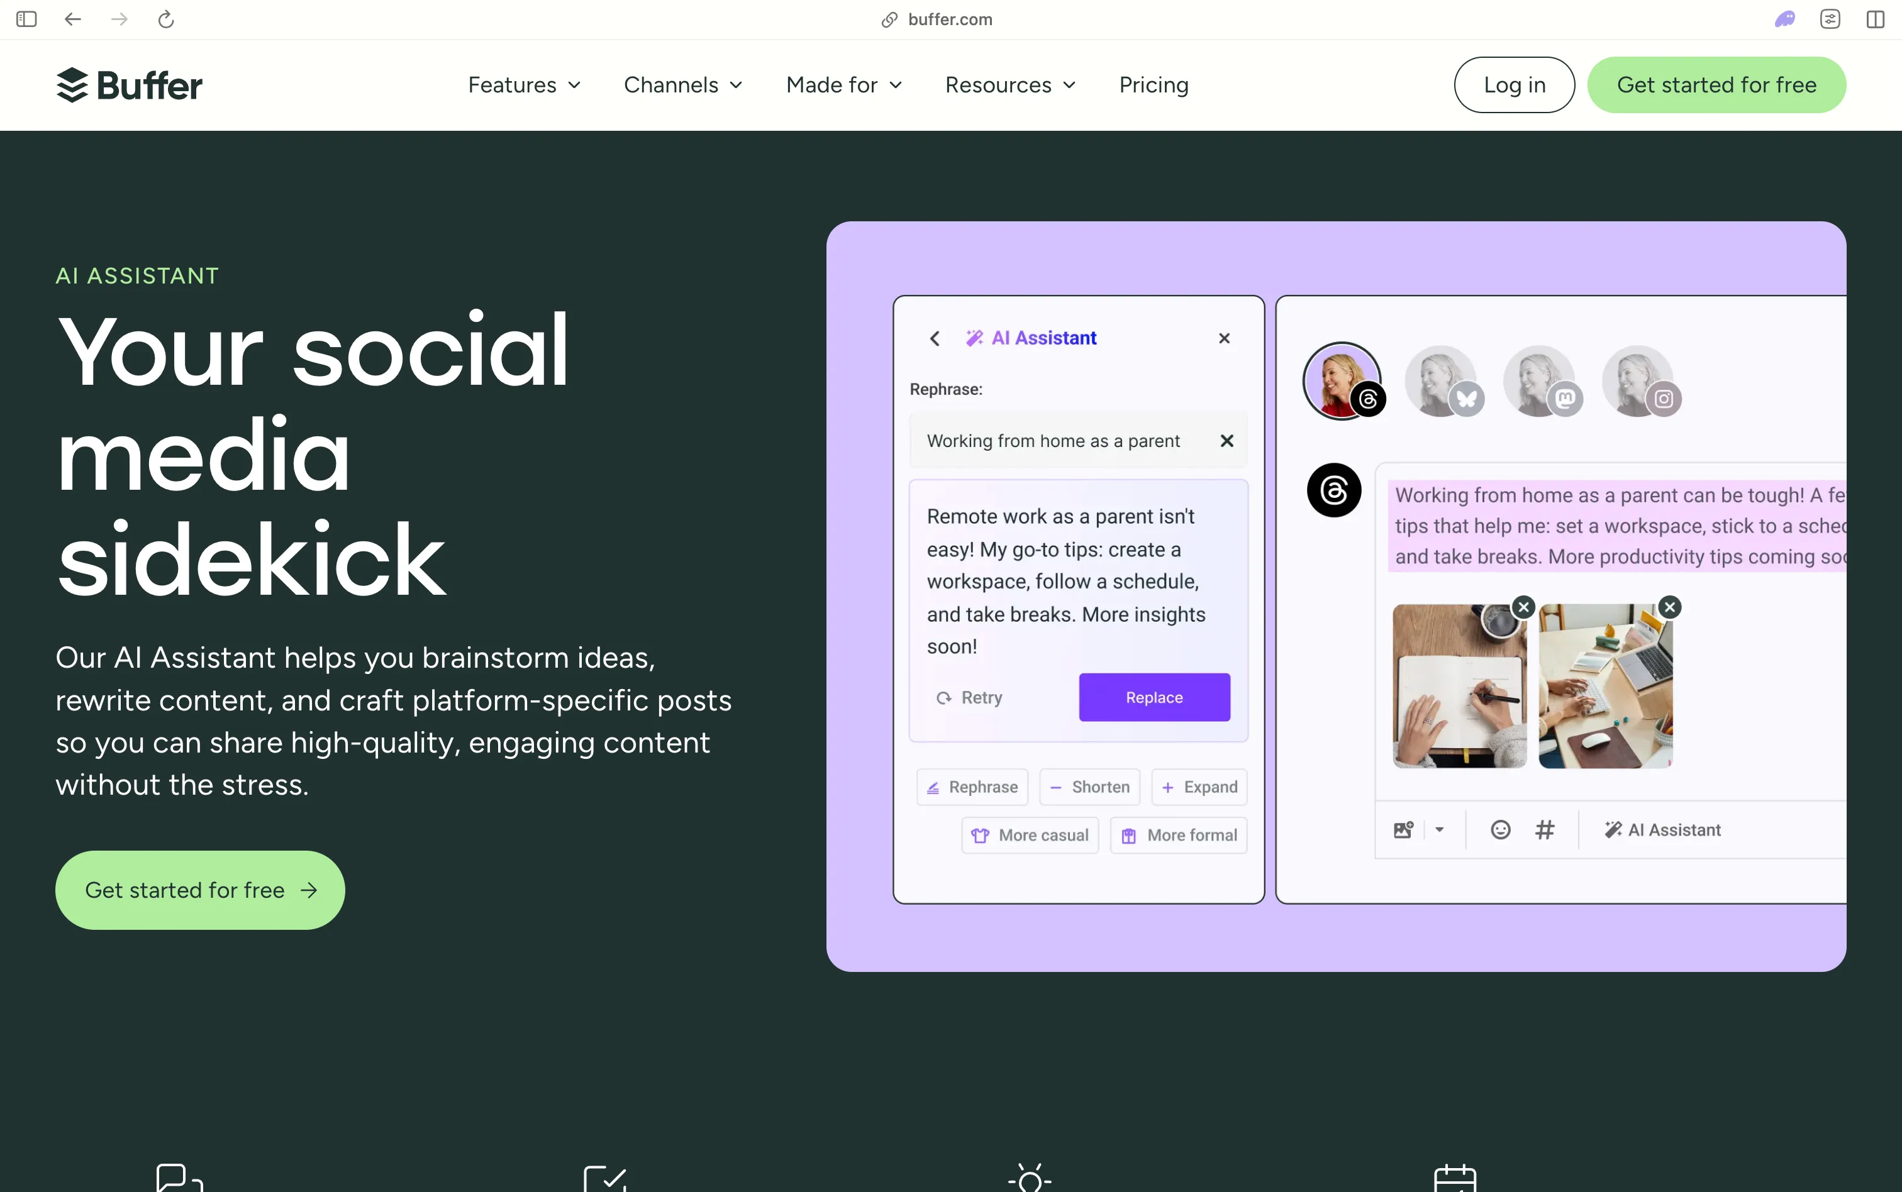The width and height of the screenshot is (1902, 1192).
Task: Open the laptop desk thumbnail
Action: click(1606, 687)
